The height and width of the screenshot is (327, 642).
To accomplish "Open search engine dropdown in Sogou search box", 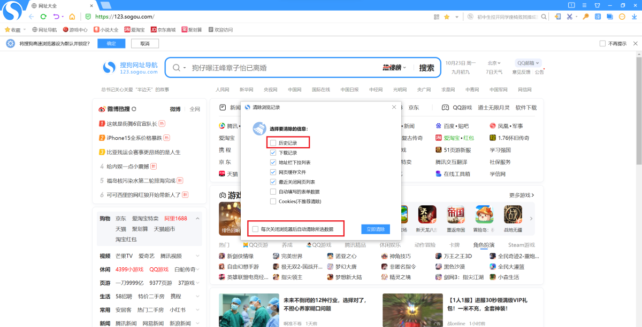I will (x=185, y=68).
